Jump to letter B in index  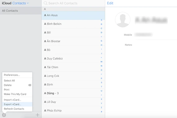pos(101,24)
